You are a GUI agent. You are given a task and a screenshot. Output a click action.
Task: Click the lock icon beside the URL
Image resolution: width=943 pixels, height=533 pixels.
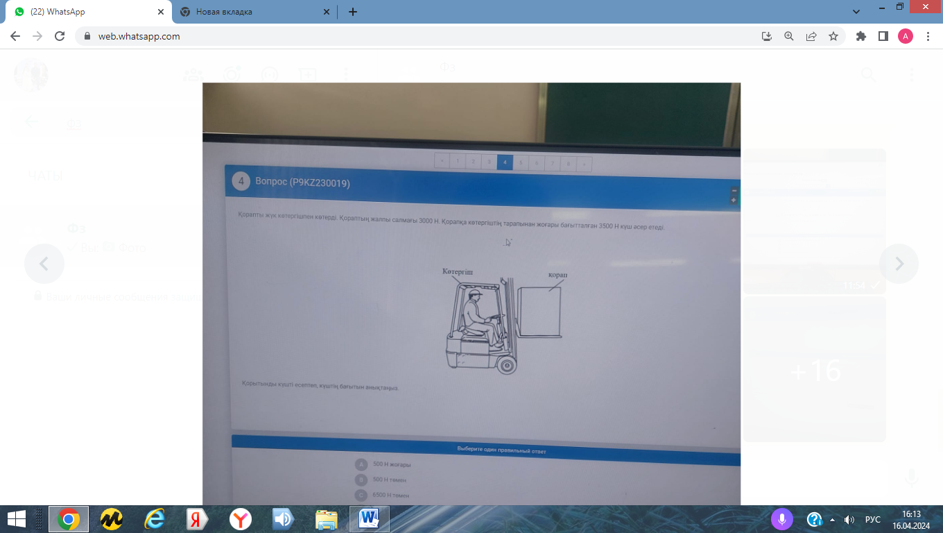coord(87,36)
